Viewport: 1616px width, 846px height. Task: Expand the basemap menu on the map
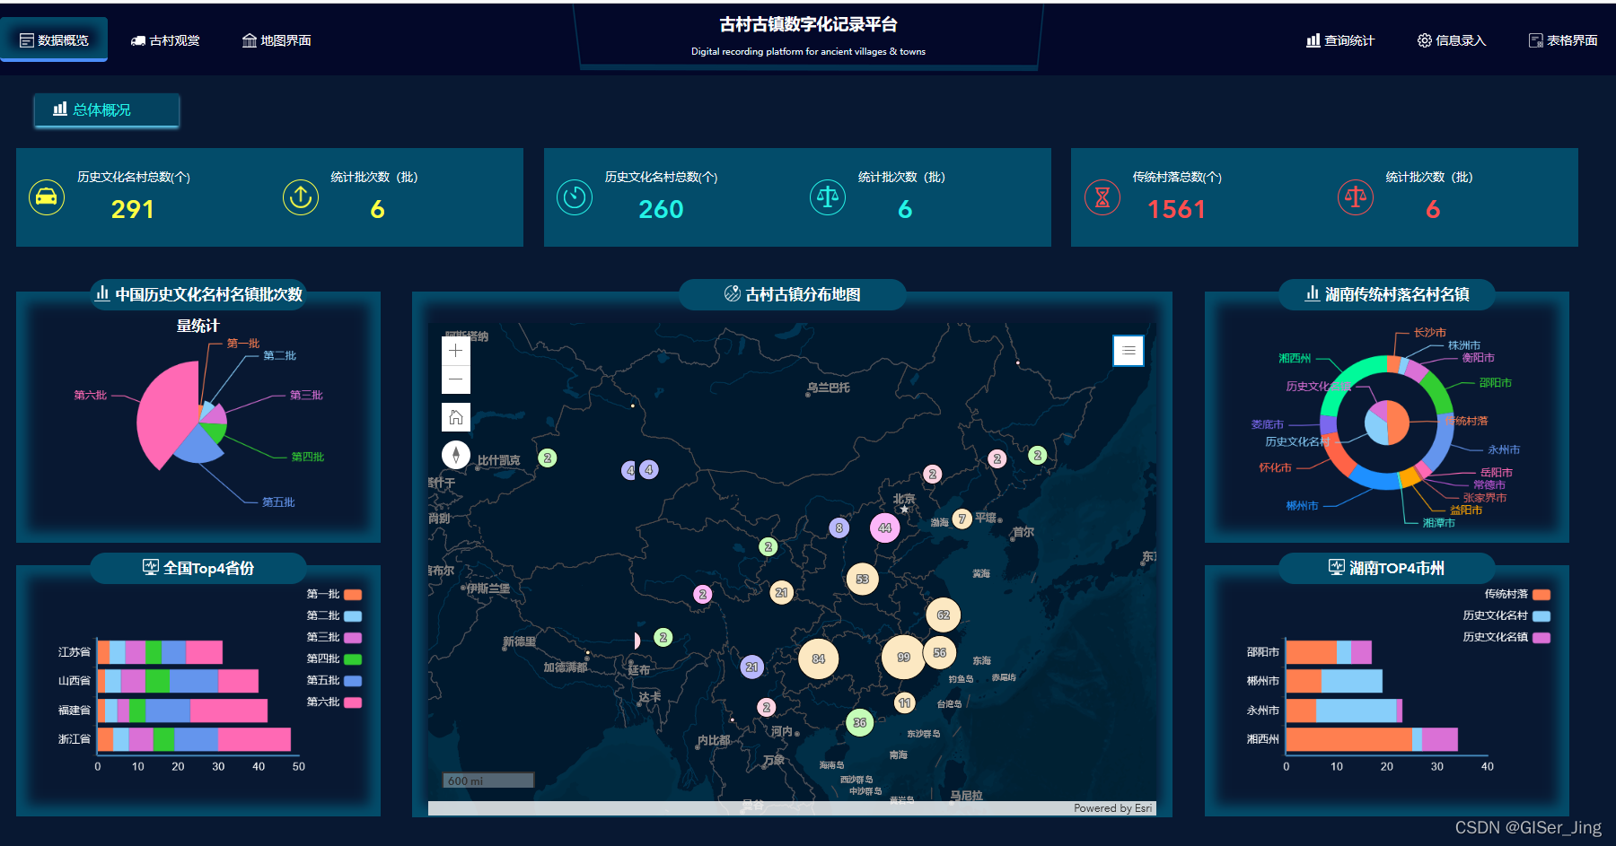pos(1129,351)
